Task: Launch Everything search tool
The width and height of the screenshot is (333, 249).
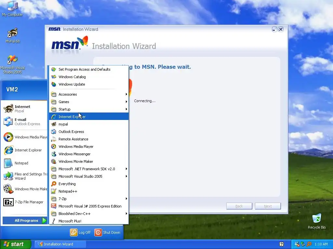Action: [x=89, y=184]
